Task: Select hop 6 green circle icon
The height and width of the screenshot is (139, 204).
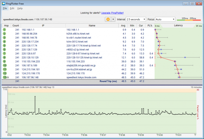Action: click(4, 49)
